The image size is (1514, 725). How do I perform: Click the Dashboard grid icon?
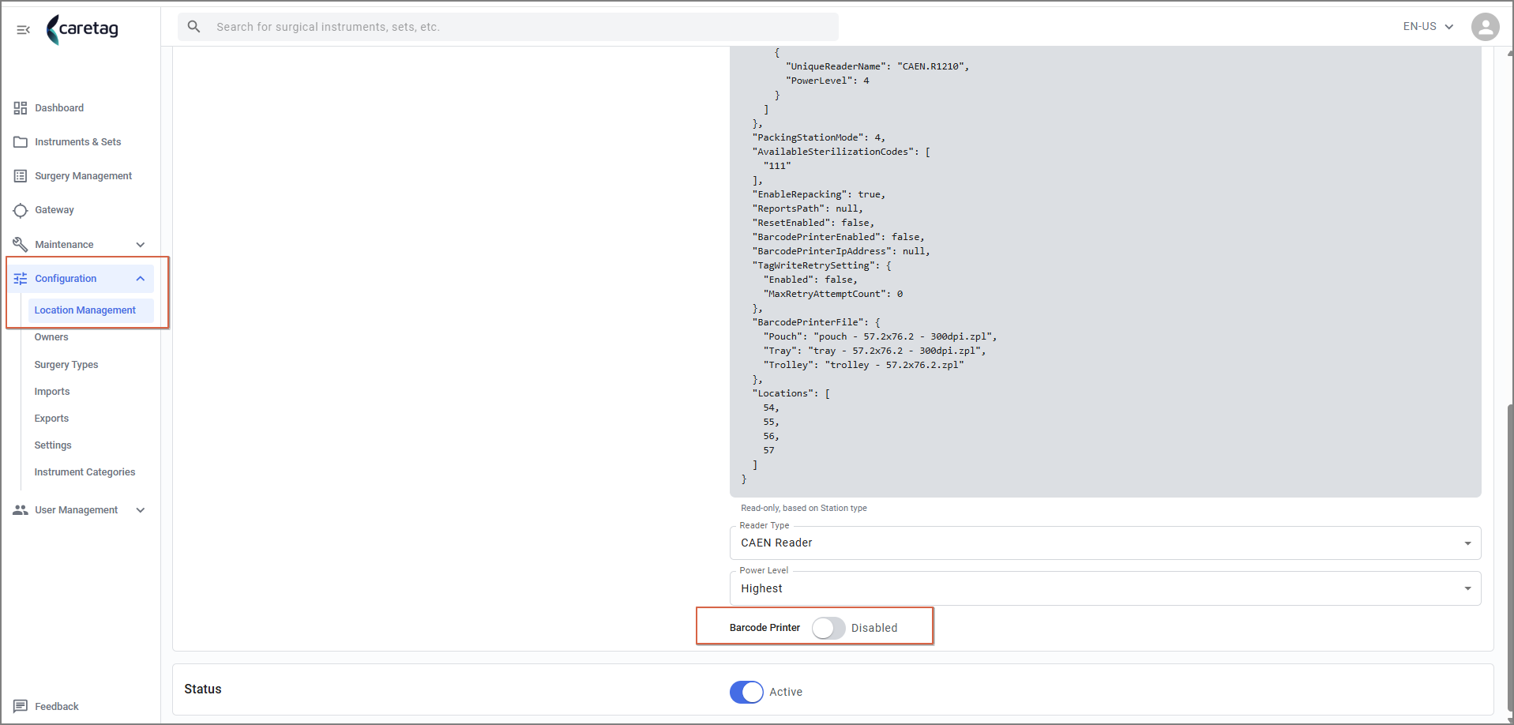[x=21, y=108]
